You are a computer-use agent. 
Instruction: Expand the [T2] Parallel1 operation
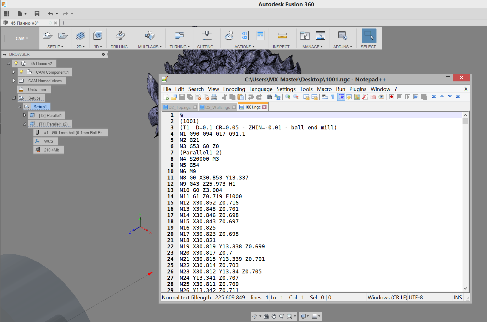[25, 115]
